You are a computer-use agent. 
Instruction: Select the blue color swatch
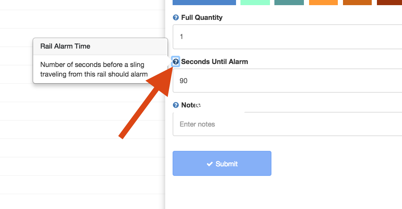(204, 3)
